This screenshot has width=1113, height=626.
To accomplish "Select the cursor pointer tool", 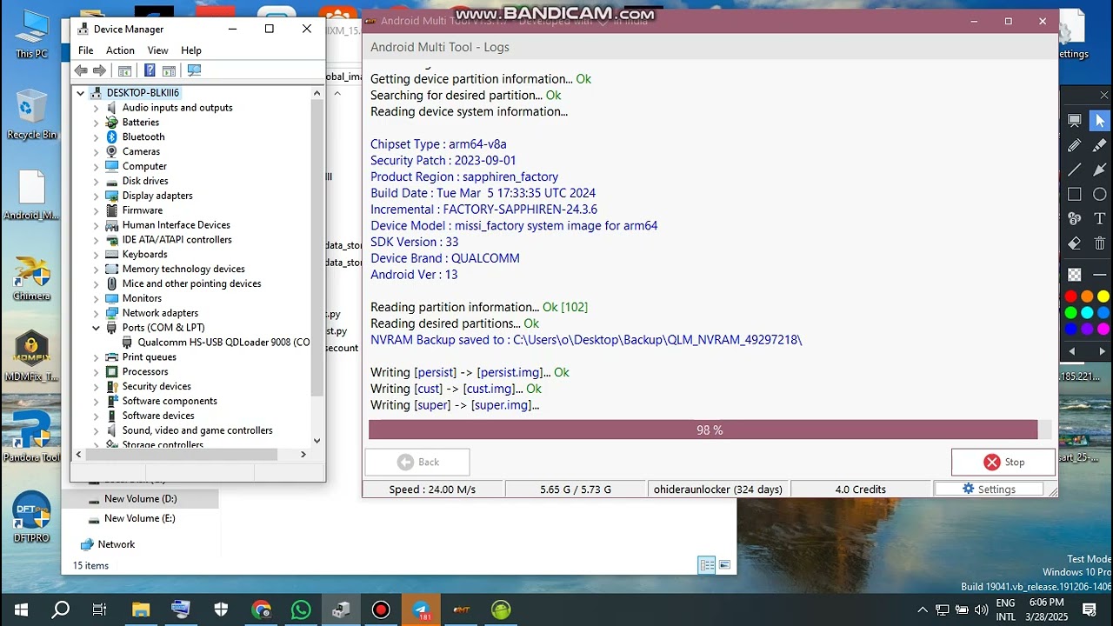I will pyautogui.click(x=1100, y=121).
